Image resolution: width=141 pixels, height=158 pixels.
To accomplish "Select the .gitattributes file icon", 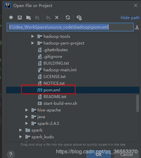I will click(40, 50).
